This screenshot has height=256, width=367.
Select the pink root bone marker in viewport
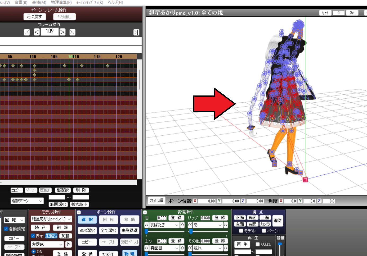(305, 180)
